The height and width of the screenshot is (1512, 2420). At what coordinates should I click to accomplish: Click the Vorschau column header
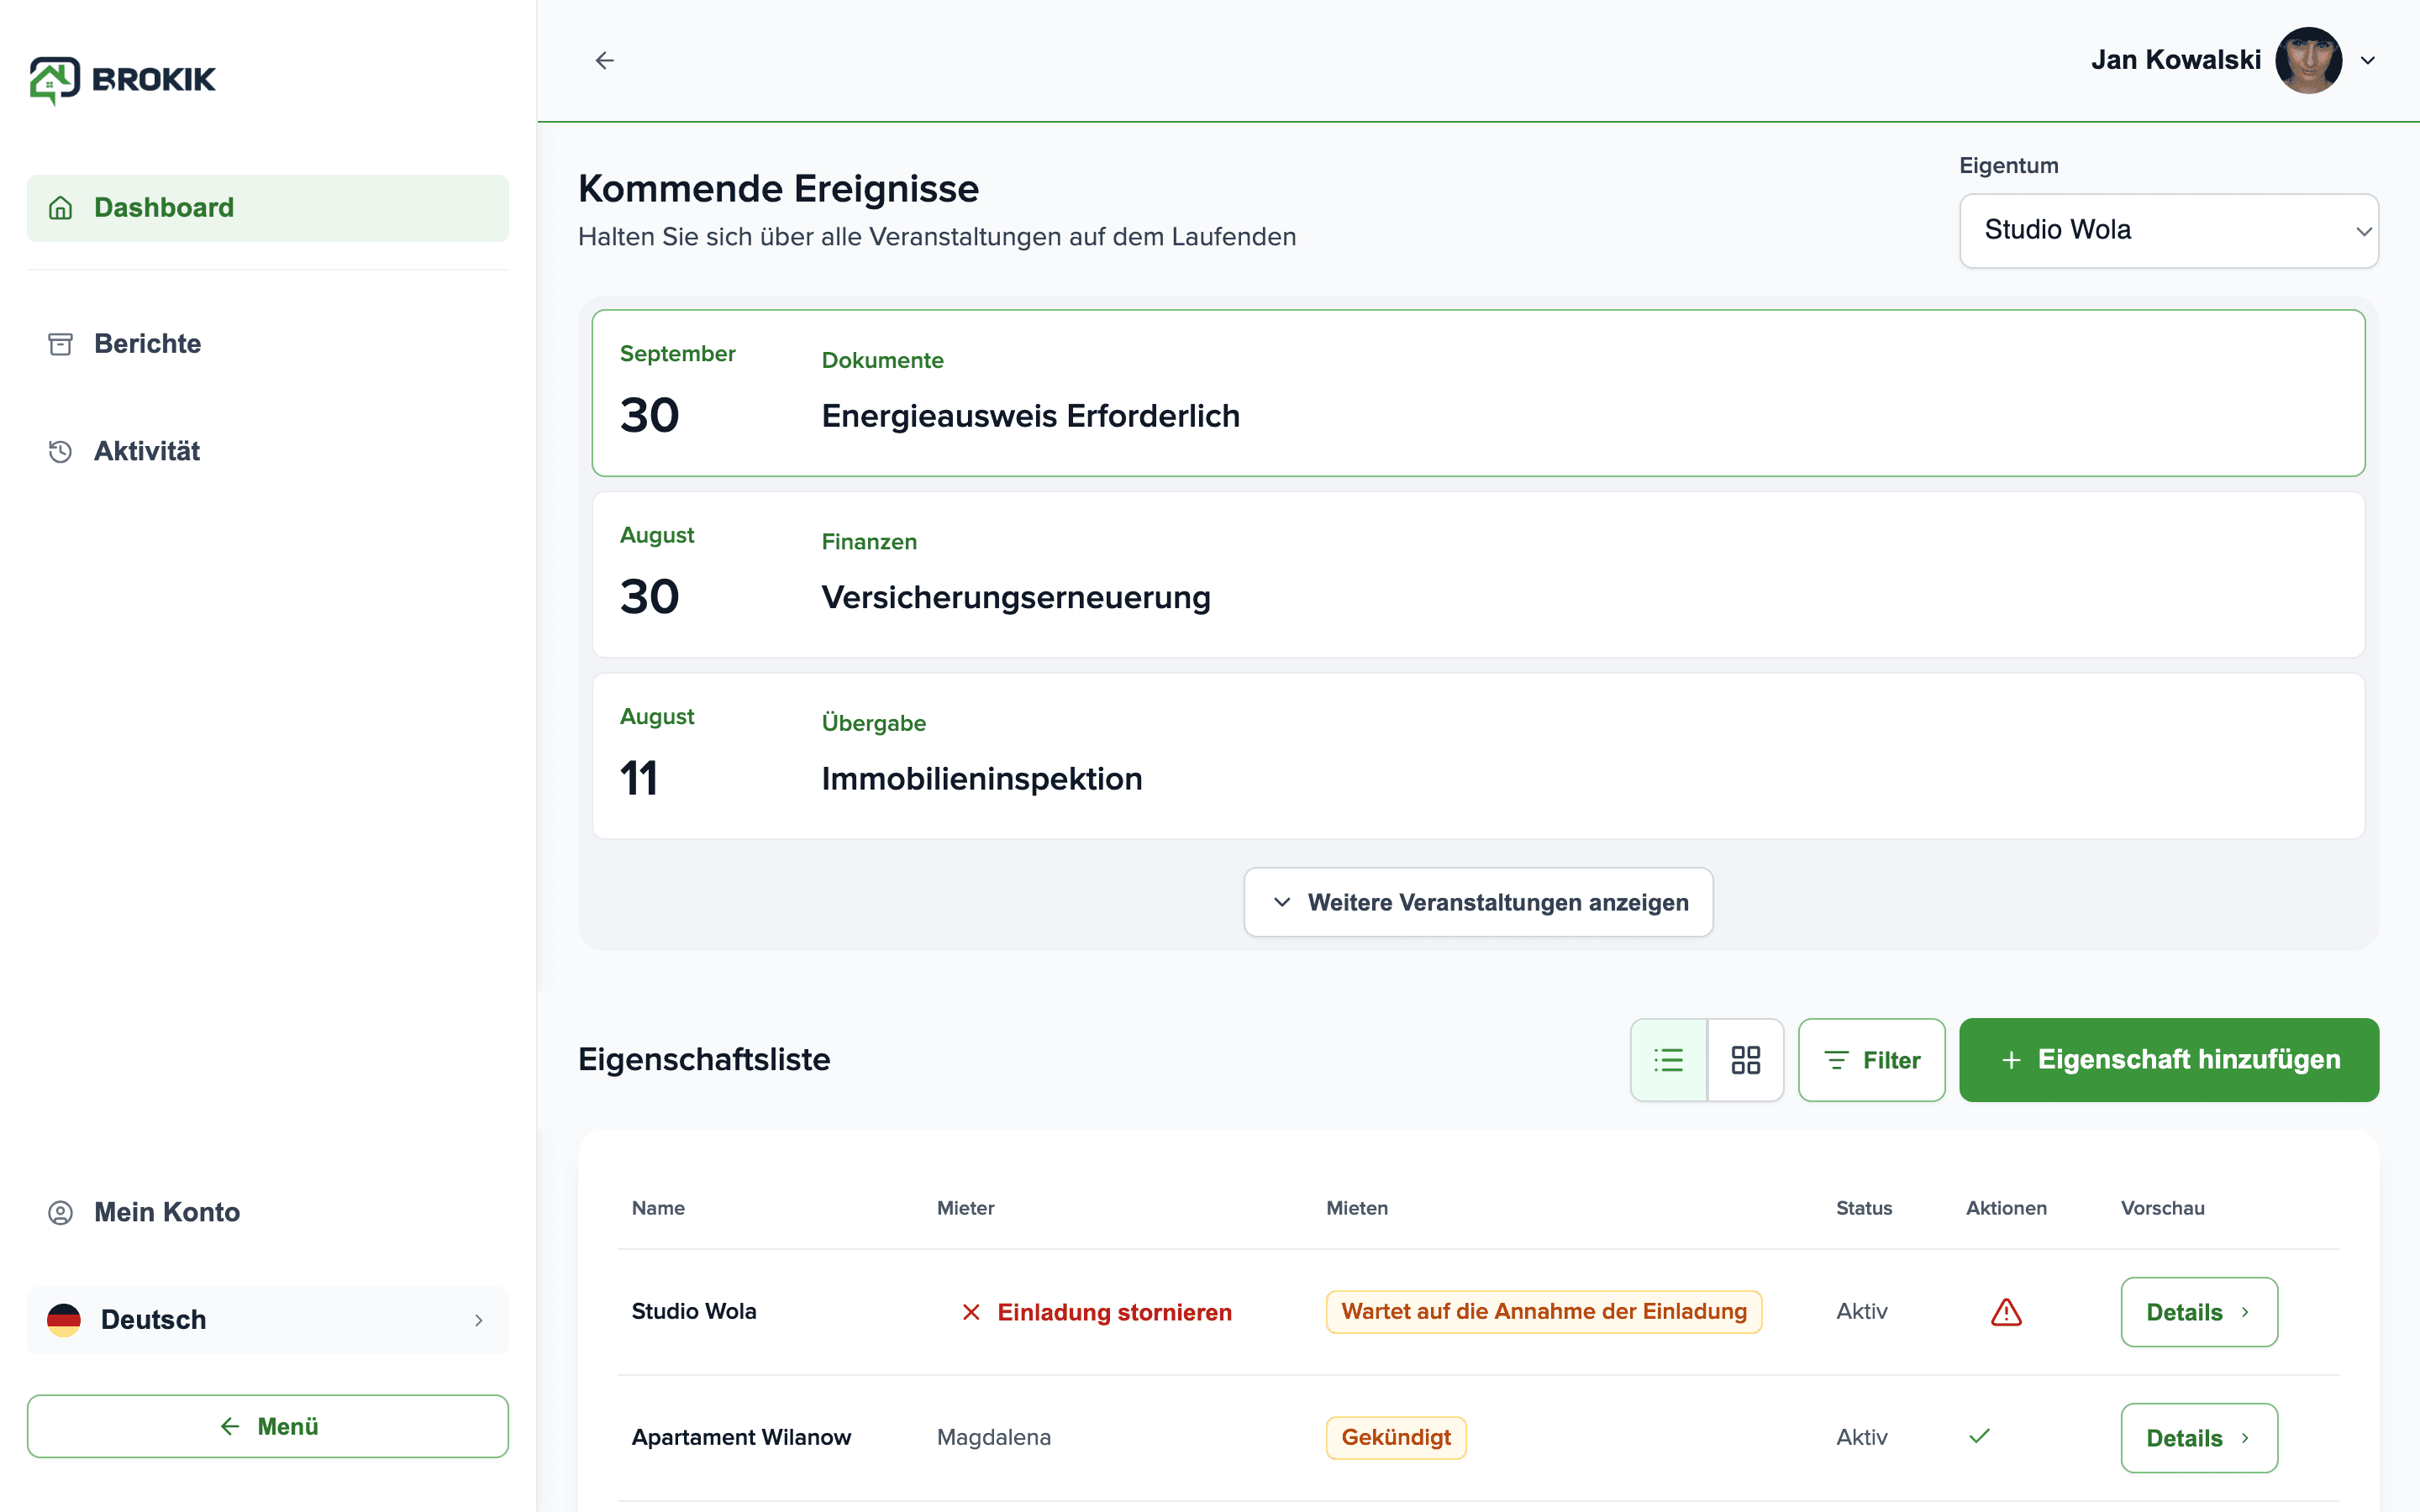(2163, 1208)
